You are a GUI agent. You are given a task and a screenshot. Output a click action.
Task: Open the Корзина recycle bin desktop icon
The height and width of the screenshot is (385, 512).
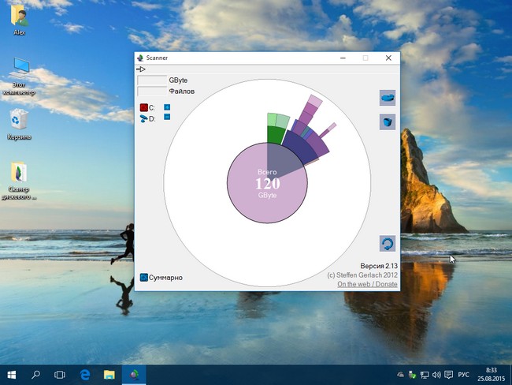(x=20, y=120)
